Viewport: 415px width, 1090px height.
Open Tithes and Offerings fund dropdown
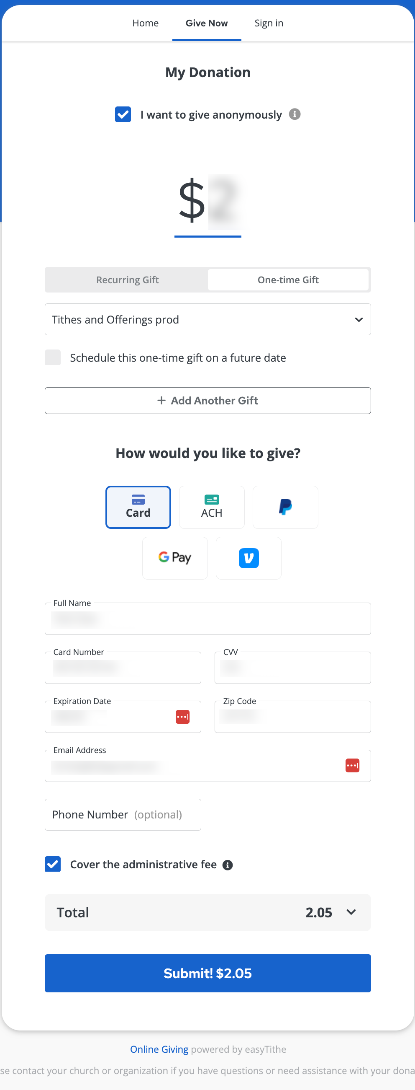click(x=207, y=319)
